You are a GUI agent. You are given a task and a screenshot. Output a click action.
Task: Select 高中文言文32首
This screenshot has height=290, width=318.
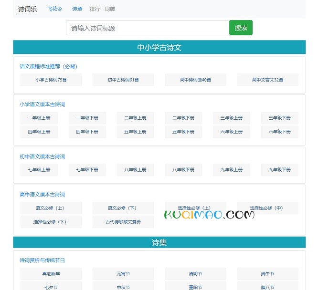pyautogui.click(x=267, y=80)
